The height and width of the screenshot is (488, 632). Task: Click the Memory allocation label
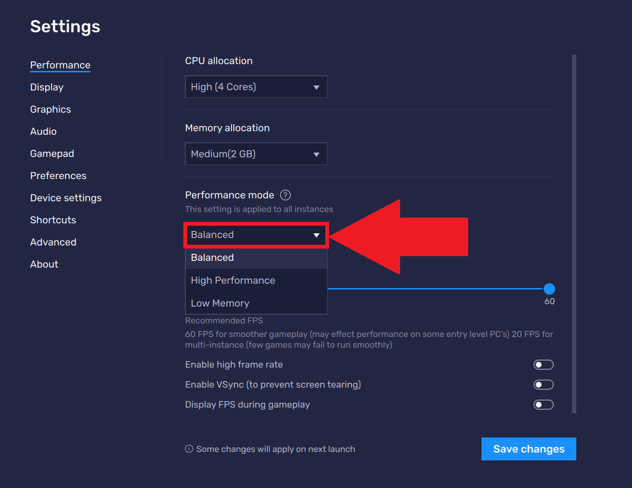227,128
